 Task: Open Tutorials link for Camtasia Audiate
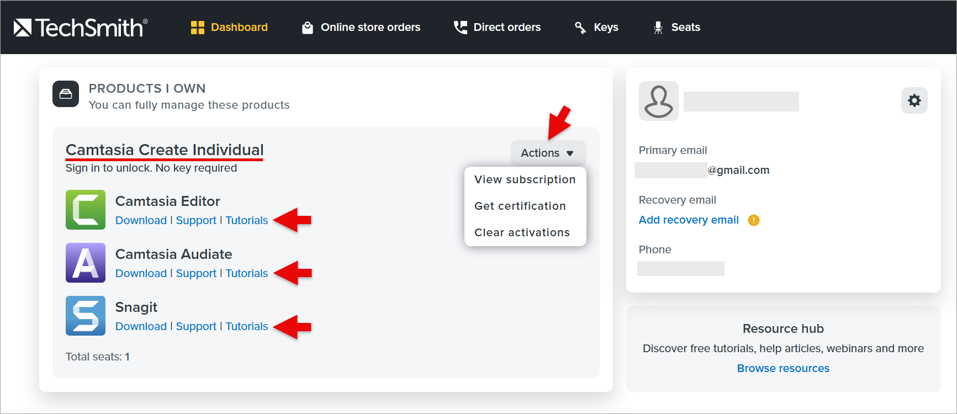[x=247, y=273]
